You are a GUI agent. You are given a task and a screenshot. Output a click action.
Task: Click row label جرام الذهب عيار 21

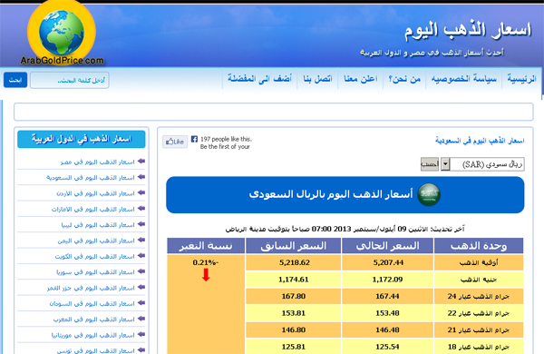click(x=479, y=330)
